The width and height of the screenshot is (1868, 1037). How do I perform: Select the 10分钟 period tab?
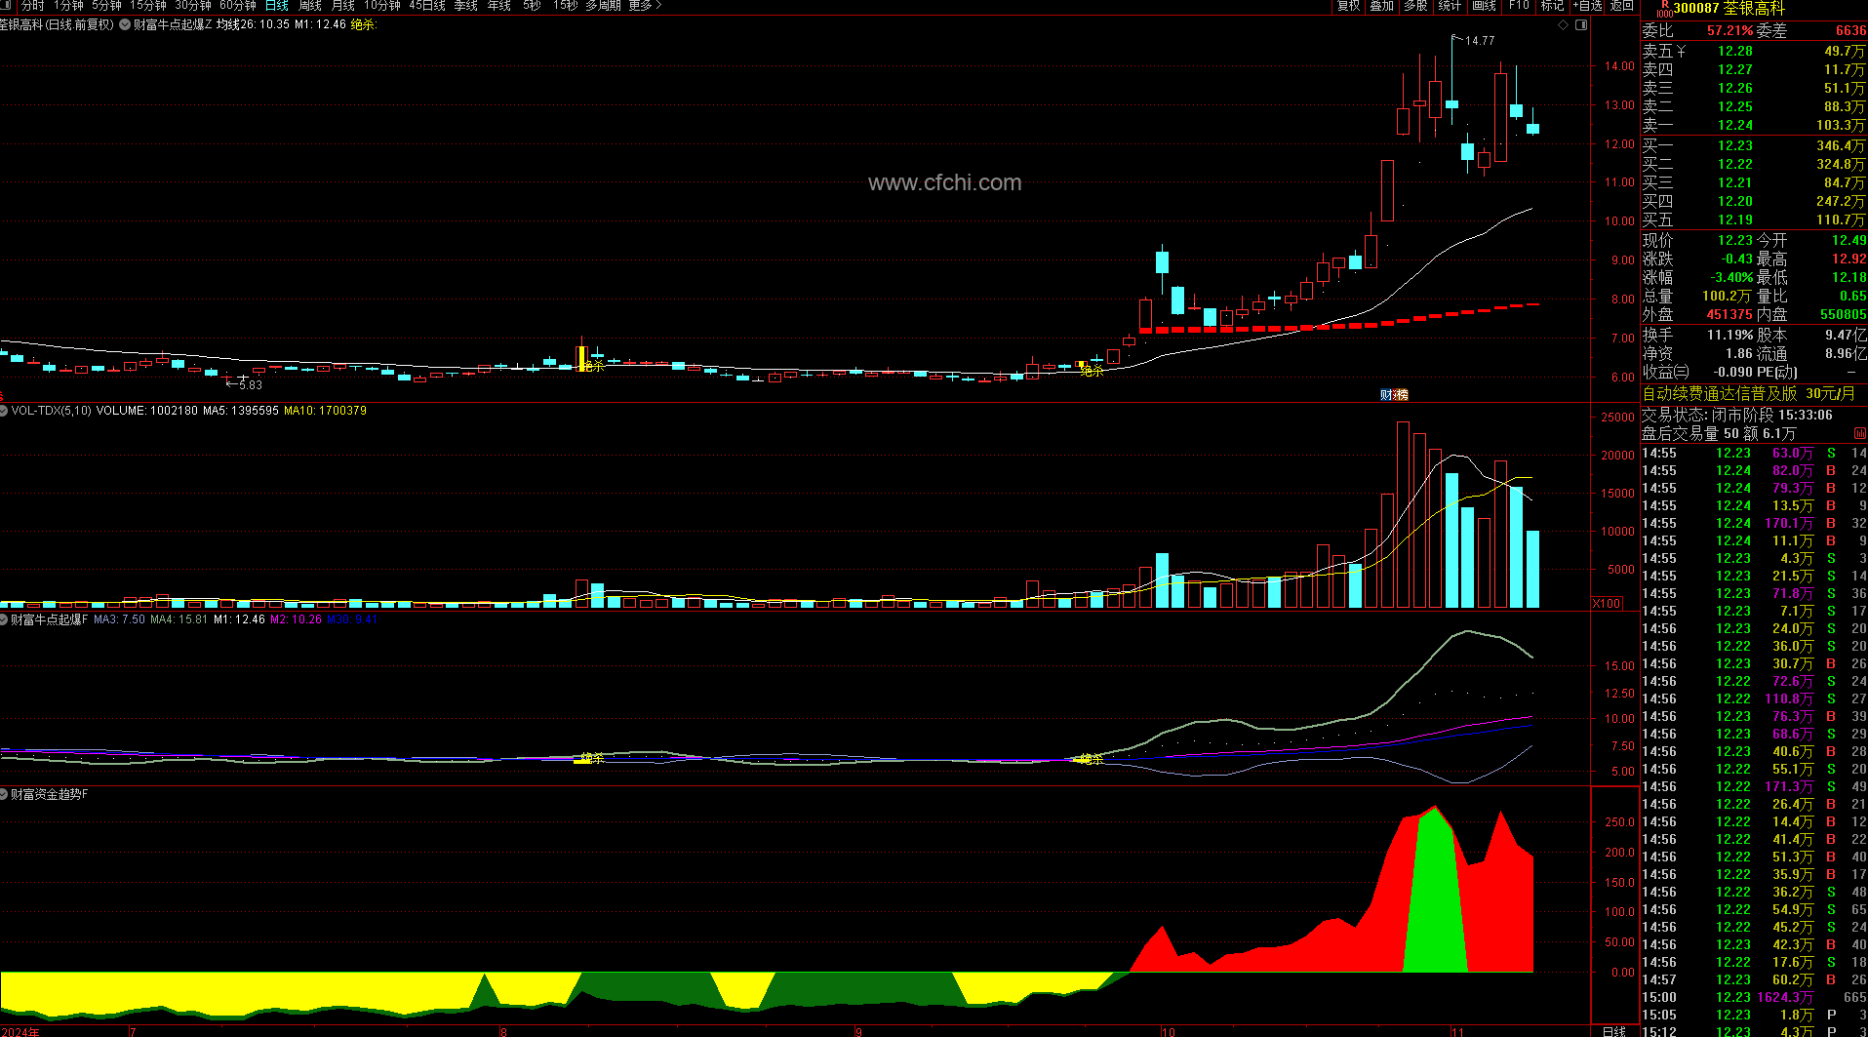click(382, 6)
